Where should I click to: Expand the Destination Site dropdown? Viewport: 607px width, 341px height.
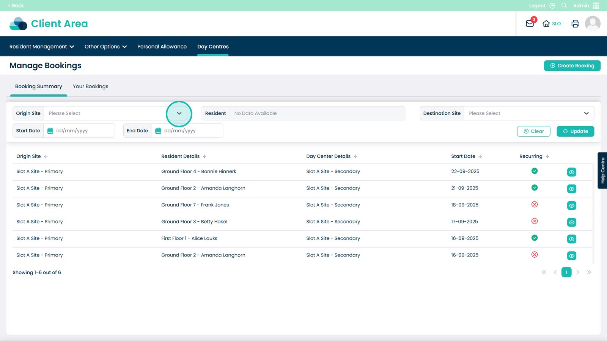click(586, 113)
